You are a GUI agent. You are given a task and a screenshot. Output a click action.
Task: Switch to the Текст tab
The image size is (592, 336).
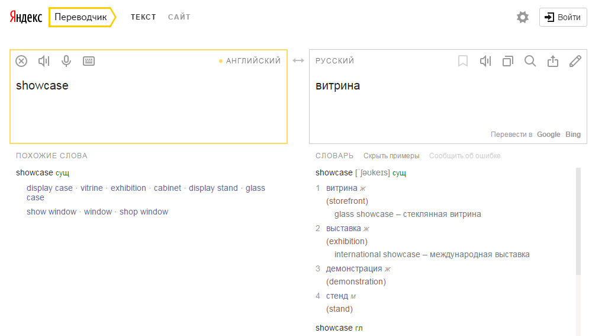click(x=143, y=17)
